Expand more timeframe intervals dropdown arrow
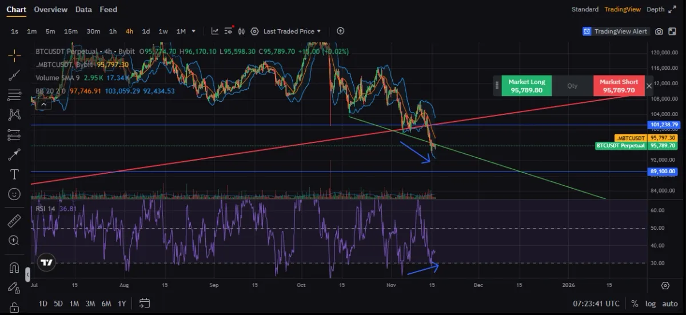This screenshot has height=315, width=686. (x=194, y=31)
